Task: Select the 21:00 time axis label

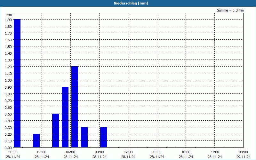Action: coord(214,152)
